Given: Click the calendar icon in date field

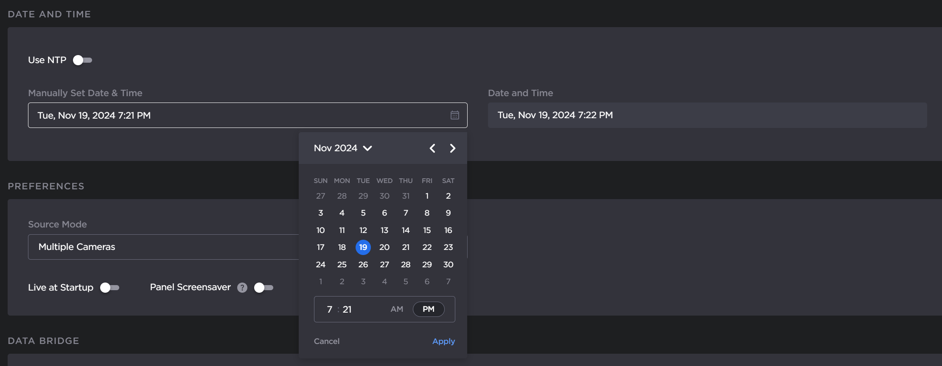Looking at the screenshot, I should 454,115.
